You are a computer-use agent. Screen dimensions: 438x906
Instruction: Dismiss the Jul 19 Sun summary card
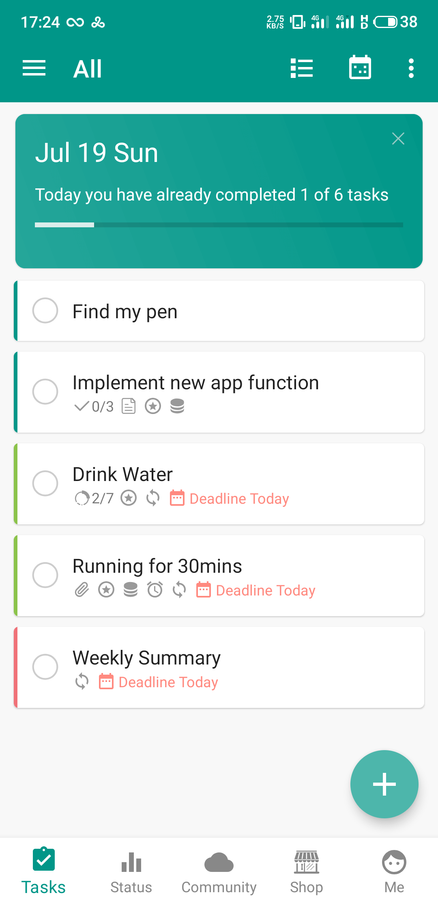coord(398,139)
